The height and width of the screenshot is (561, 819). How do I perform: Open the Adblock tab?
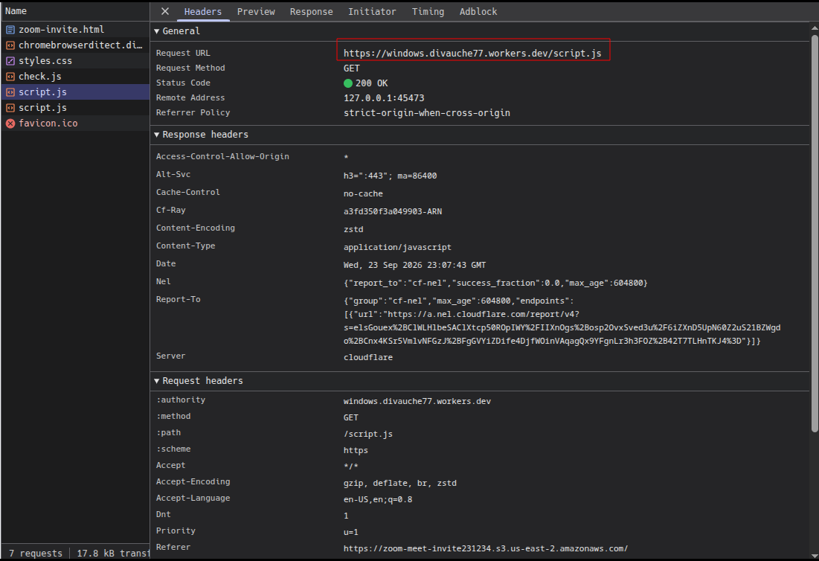(x=478, y=11)
